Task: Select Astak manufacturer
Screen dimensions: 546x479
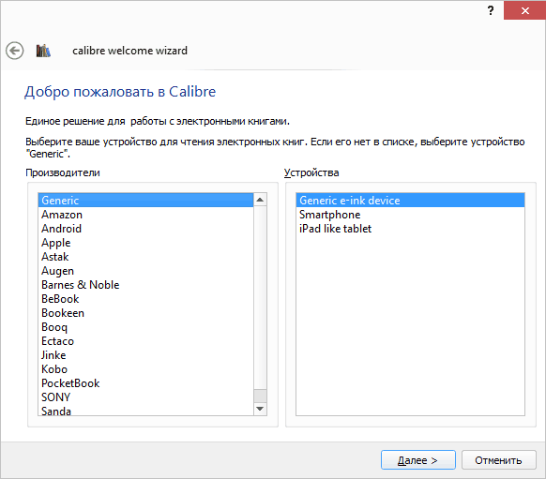Action: [x=145, y=257]
